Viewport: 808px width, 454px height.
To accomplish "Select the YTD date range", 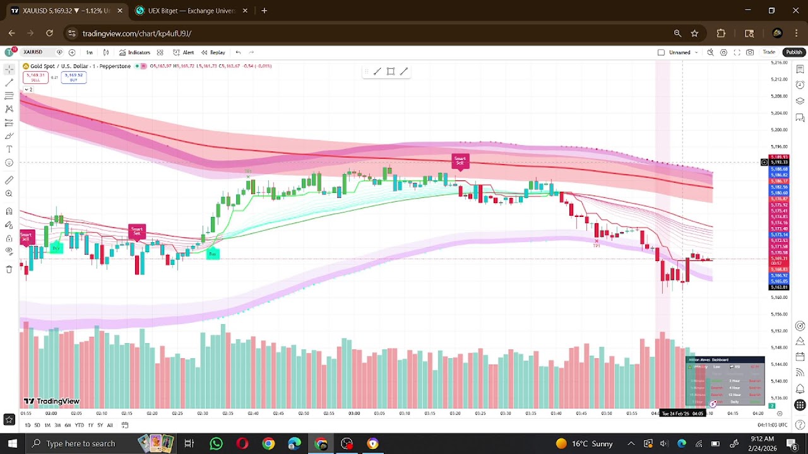I will (79, 425).
